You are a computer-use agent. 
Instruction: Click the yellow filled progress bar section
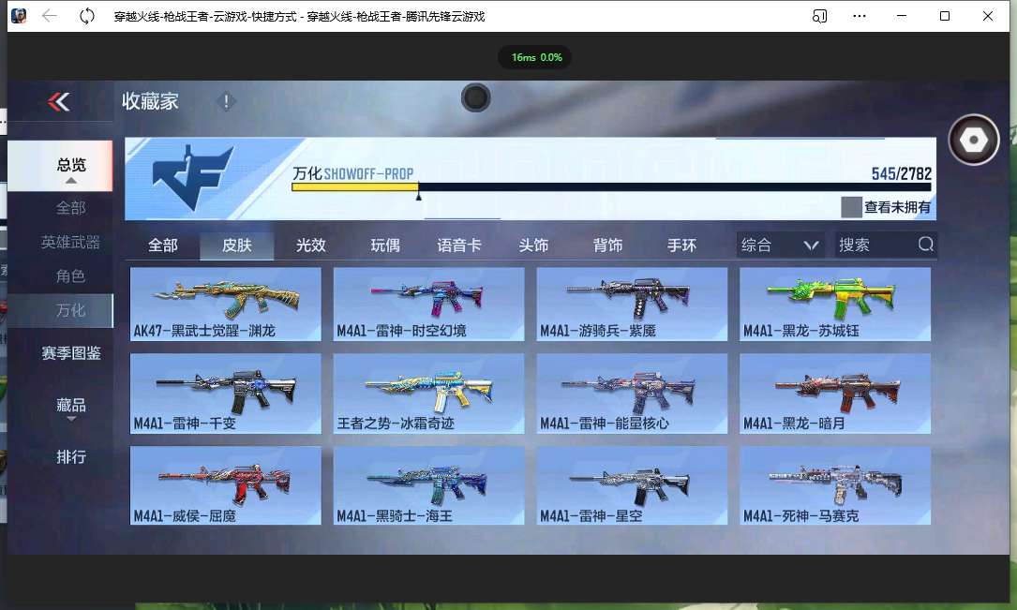pos(355,187)
